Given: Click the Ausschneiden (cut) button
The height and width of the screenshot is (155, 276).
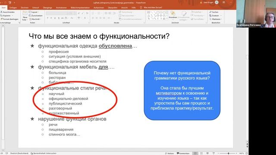Looking at the screenshot, I should 7,12.
